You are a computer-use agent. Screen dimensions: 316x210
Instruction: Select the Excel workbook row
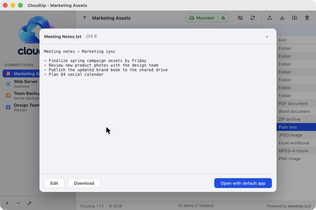click(296, 143)
